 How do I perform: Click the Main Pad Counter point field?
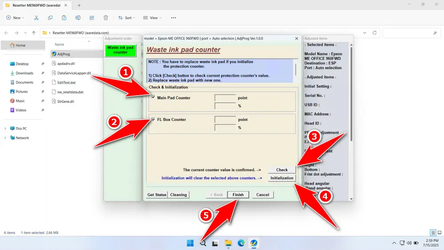[x=225, y=98]
